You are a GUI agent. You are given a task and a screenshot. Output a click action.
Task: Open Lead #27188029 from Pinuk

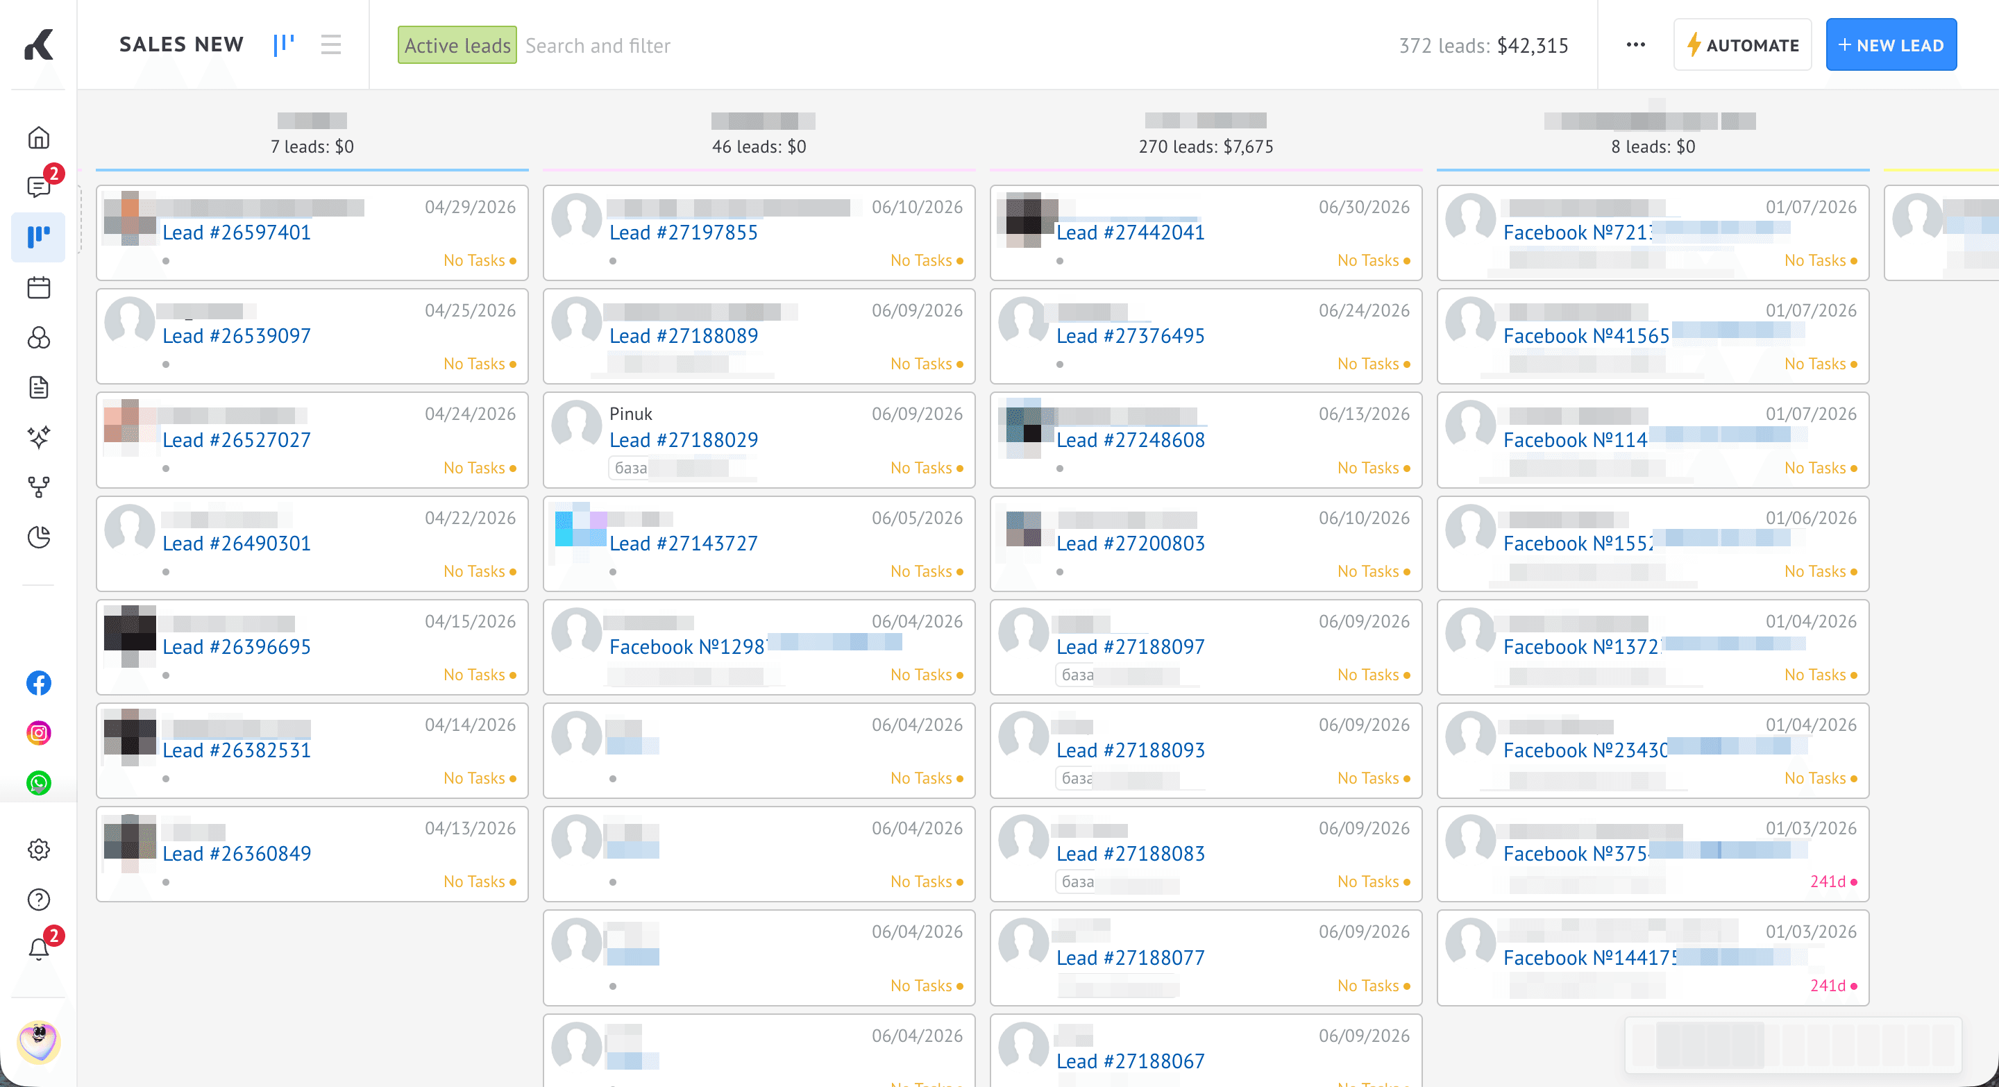point(684,440)
